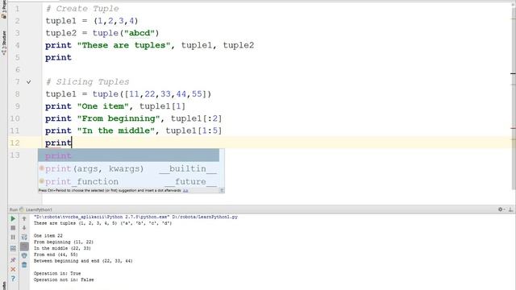Choose print(args, kwargs) builtin suggestion

pyautogui.click(x=128, y=168)
